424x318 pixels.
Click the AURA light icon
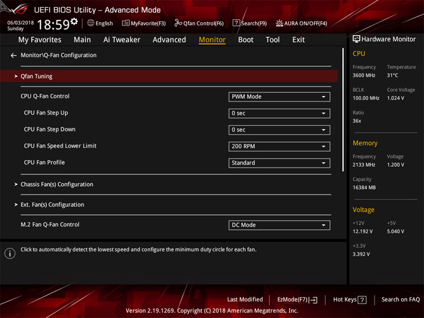coord(279,23)
